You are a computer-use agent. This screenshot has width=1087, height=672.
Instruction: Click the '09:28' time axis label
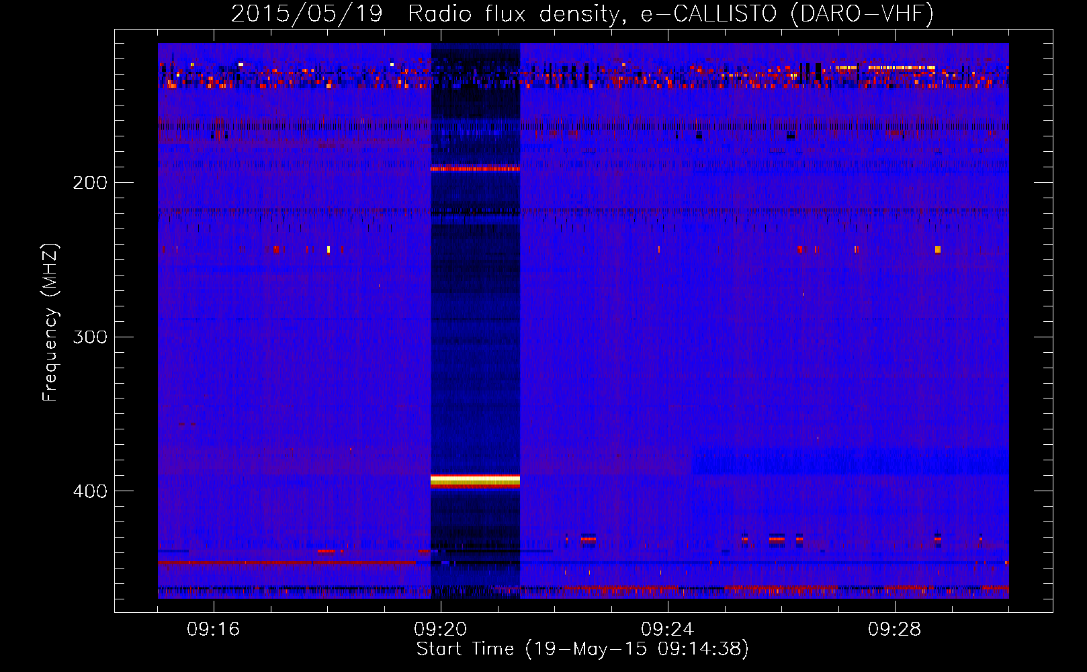coord(895,630)
